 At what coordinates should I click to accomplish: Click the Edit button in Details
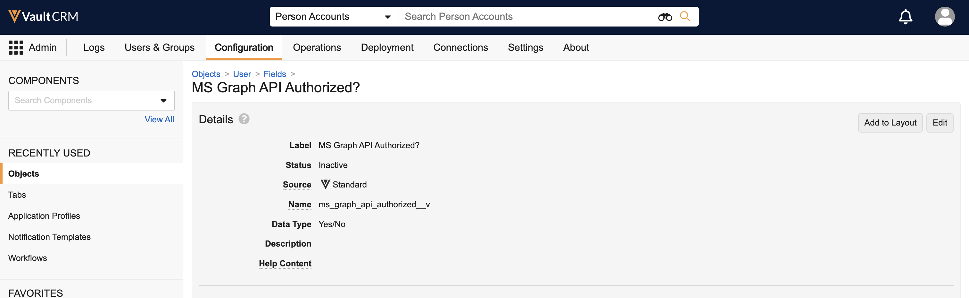pyautogui.click(x=939, y=123)
